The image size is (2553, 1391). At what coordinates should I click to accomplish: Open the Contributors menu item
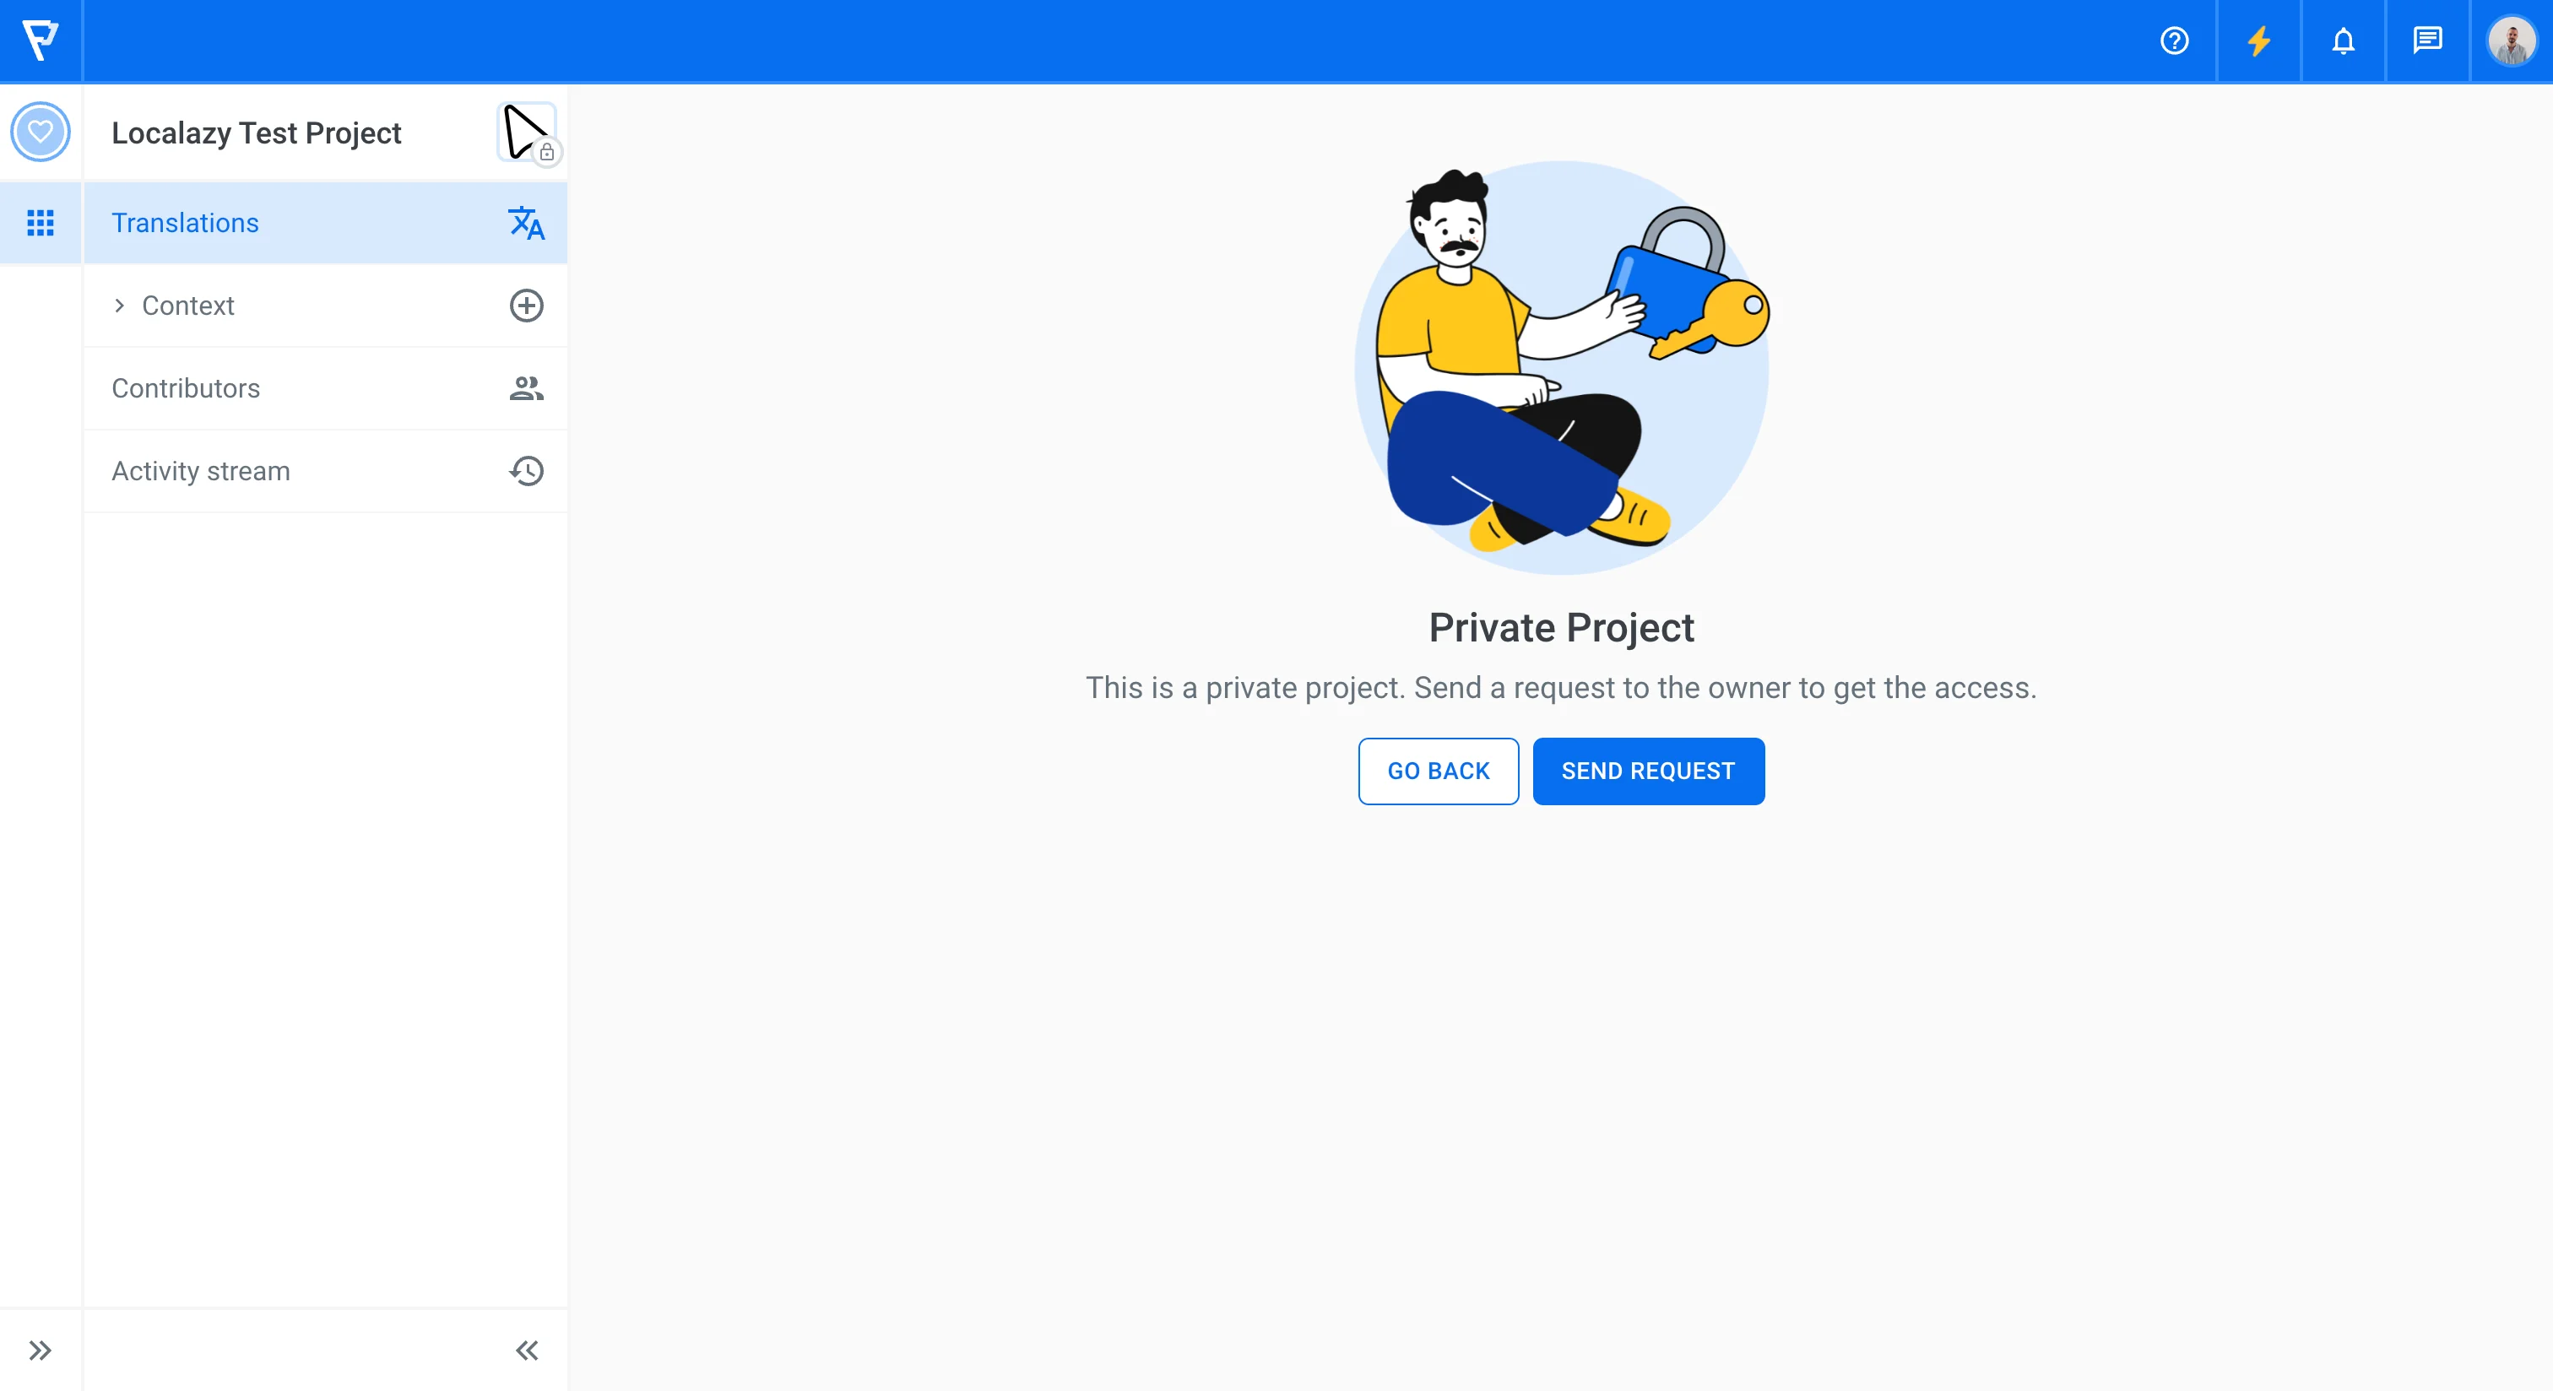pos(325,388)
